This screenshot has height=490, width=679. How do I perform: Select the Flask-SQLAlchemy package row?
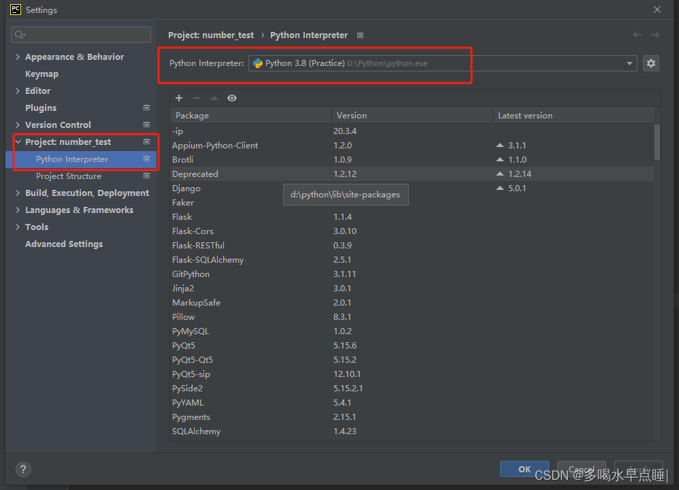click(x=412, y=259)
